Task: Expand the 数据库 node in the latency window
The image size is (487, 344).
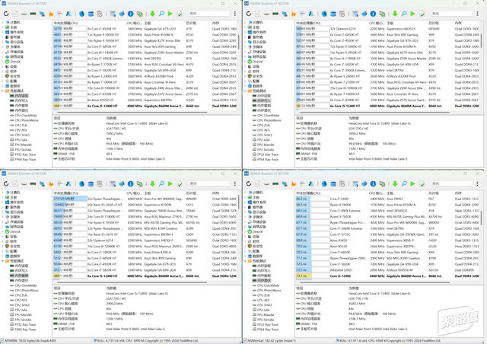Action: (245, 256)
